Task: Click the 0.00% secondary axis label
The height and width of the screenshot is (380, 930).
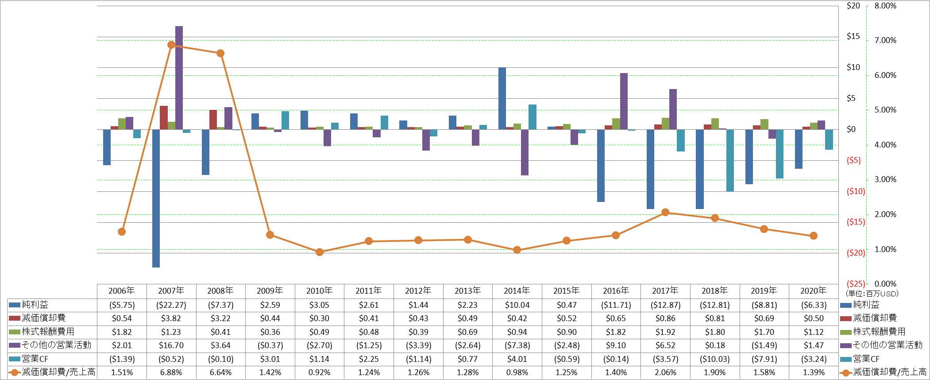Action: 885,284
